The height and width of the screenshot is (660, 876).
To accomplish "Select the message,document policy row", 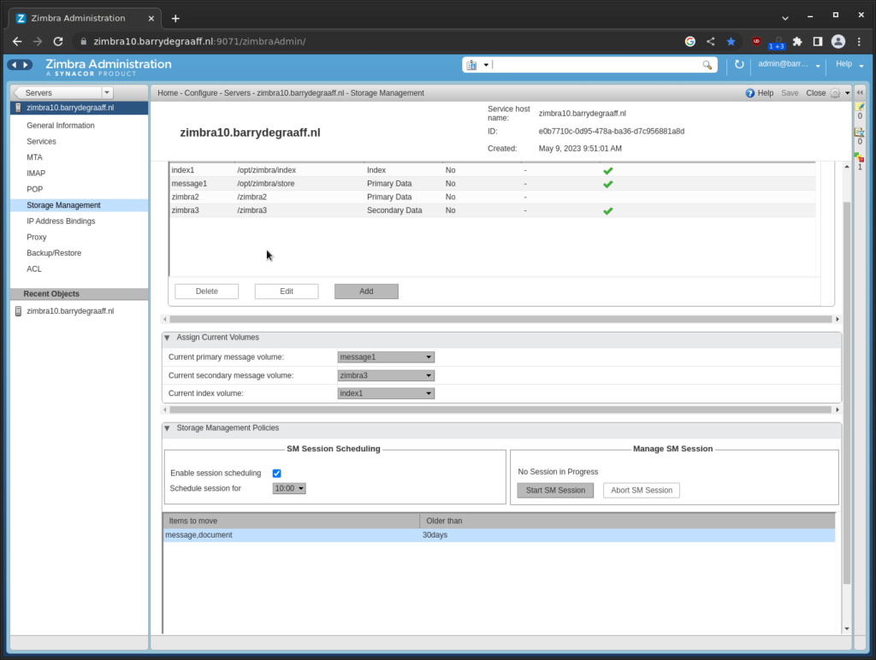I will click(x=499, y=535).
